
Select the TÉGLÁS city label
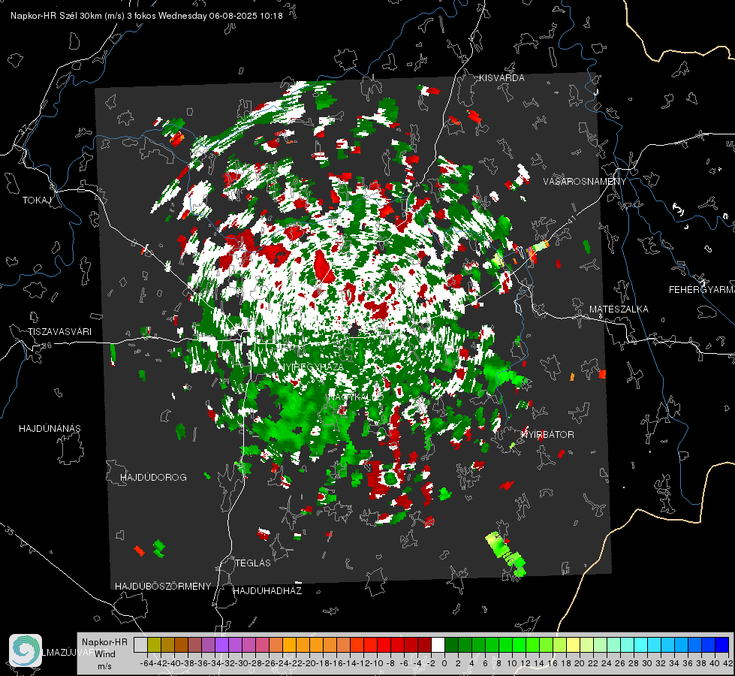pos(253,563)
